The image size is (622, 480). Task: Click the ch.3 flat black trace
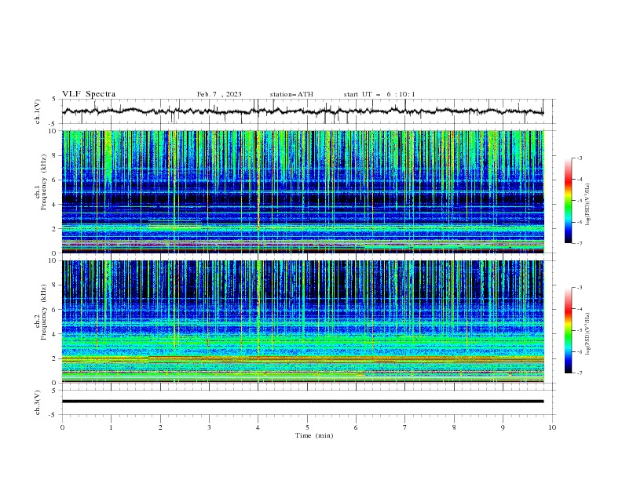click(x=302, y=402)
